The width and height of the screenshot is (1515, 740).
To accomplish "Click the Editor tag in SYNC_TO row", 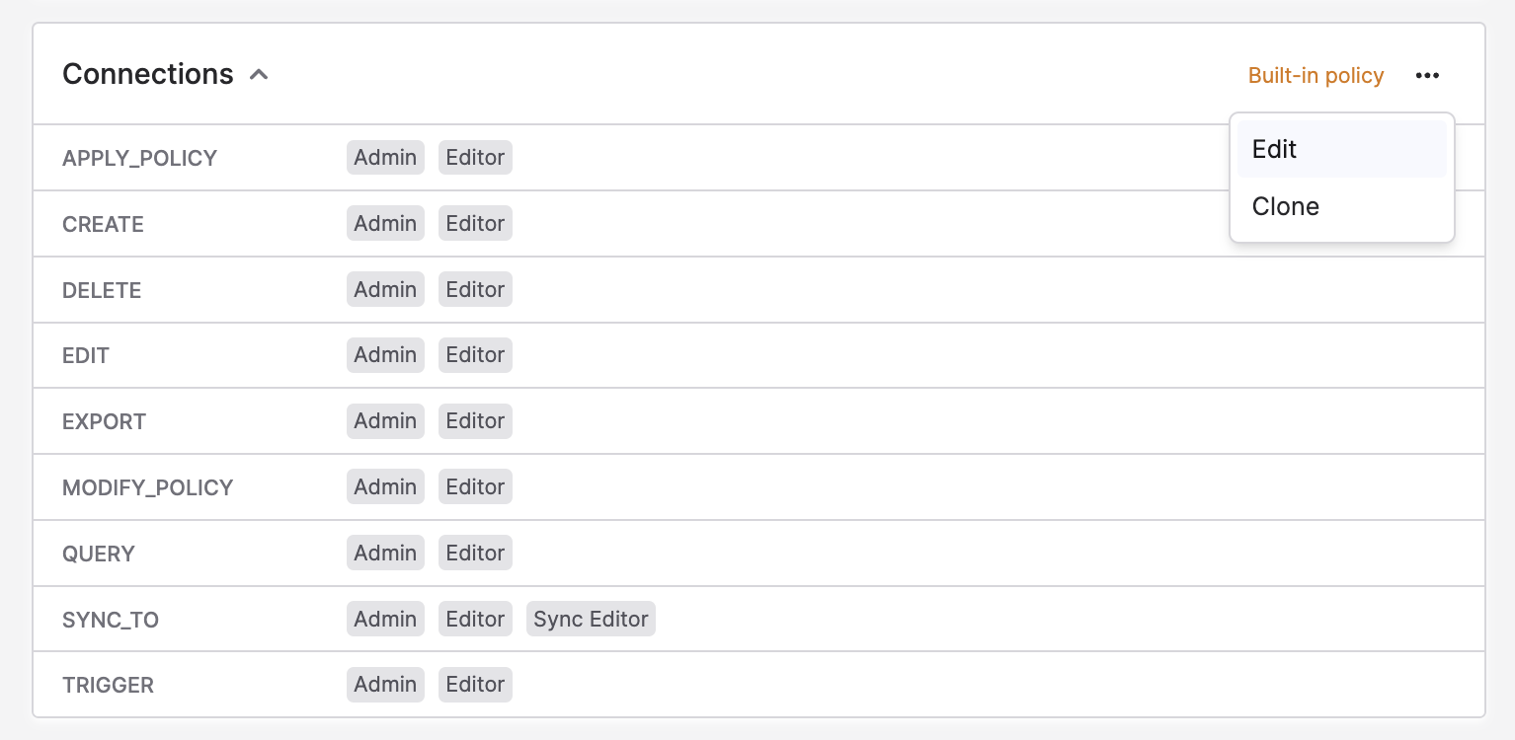I will (x=475, y=619).
